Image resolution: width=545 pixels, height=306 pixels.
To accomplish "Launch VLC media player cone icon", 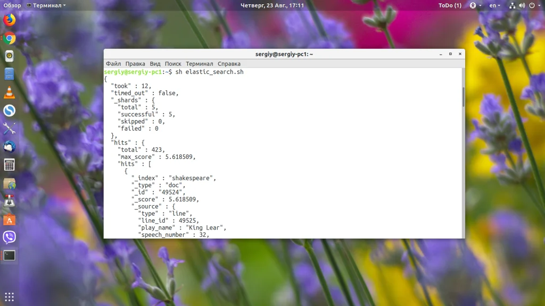I will (x=10, y=92).
